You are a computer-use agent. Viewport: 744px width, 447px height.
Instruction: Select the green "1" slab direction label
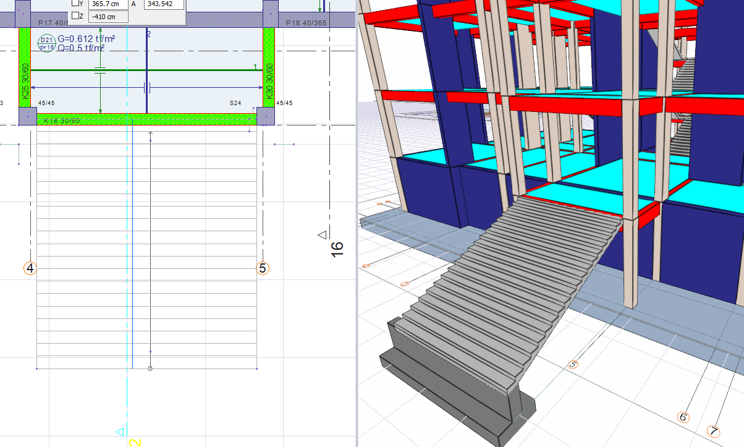point(255,66)
